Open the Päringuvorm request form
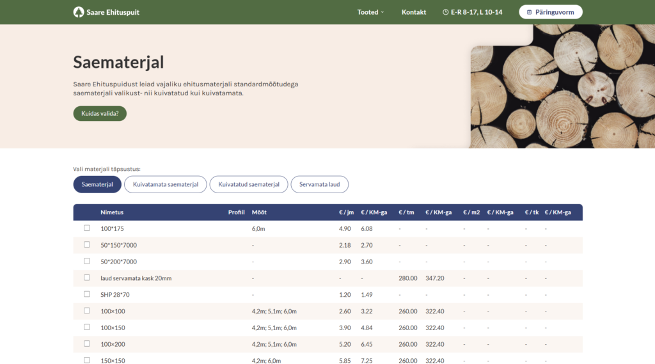The width and height of the screenshot is (655, 364). coord(550,12)
